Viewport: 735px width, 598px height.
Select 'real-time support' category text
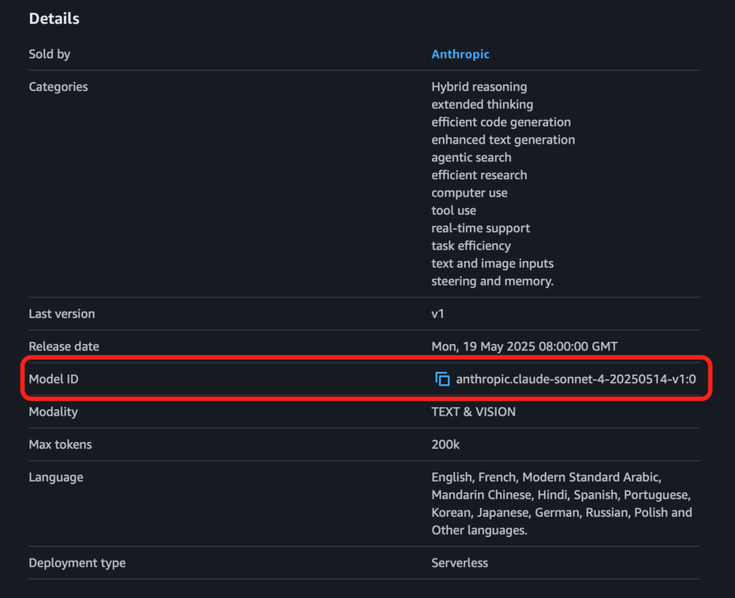click(x=480, y=228)
